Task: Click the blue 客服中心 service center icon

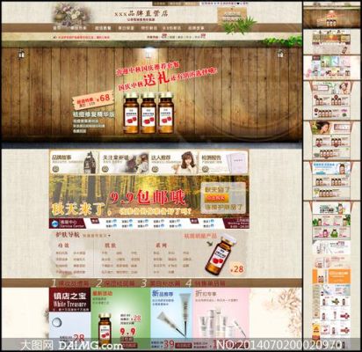Action: coord(55,224)
